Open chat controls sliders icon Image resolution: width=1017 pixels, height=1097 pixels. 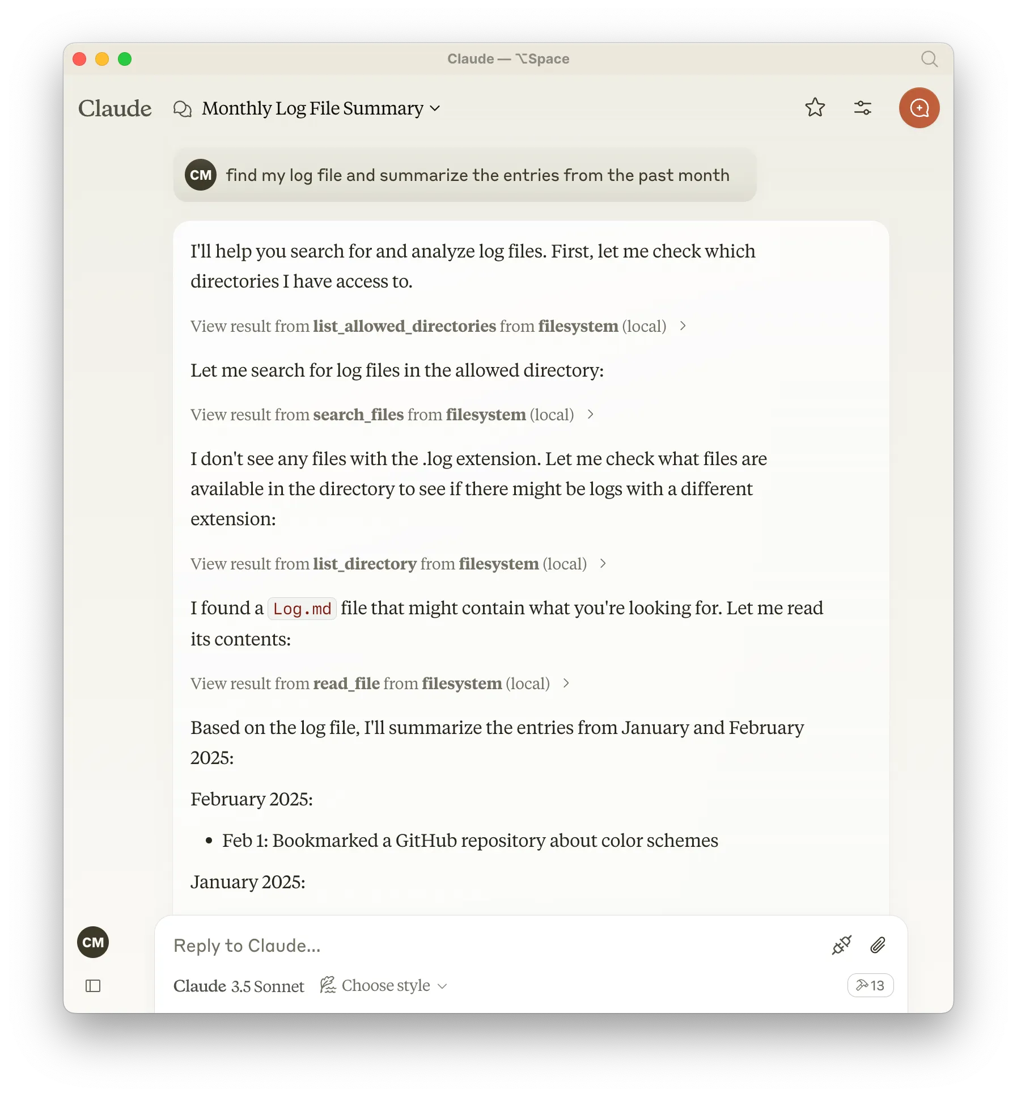(x=862, y=108)
